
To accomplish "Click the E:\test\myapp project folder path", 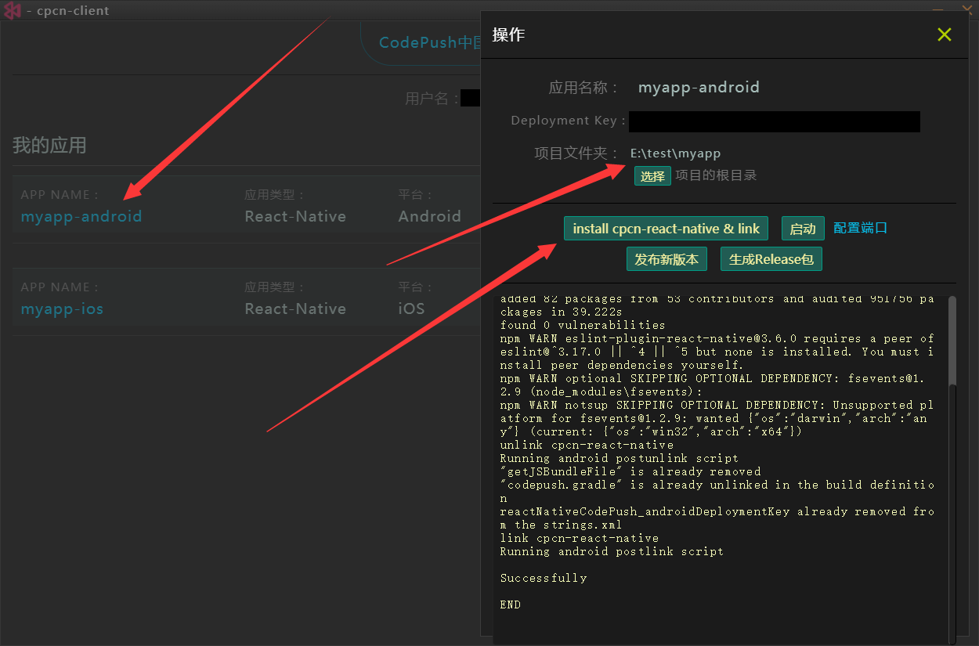I will pyautogui.click(x=675, y=153).
